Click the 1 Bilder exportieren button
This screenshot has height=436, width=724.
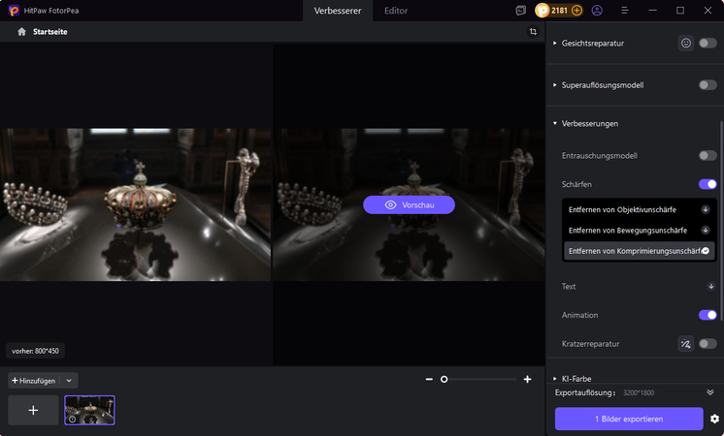629,419
